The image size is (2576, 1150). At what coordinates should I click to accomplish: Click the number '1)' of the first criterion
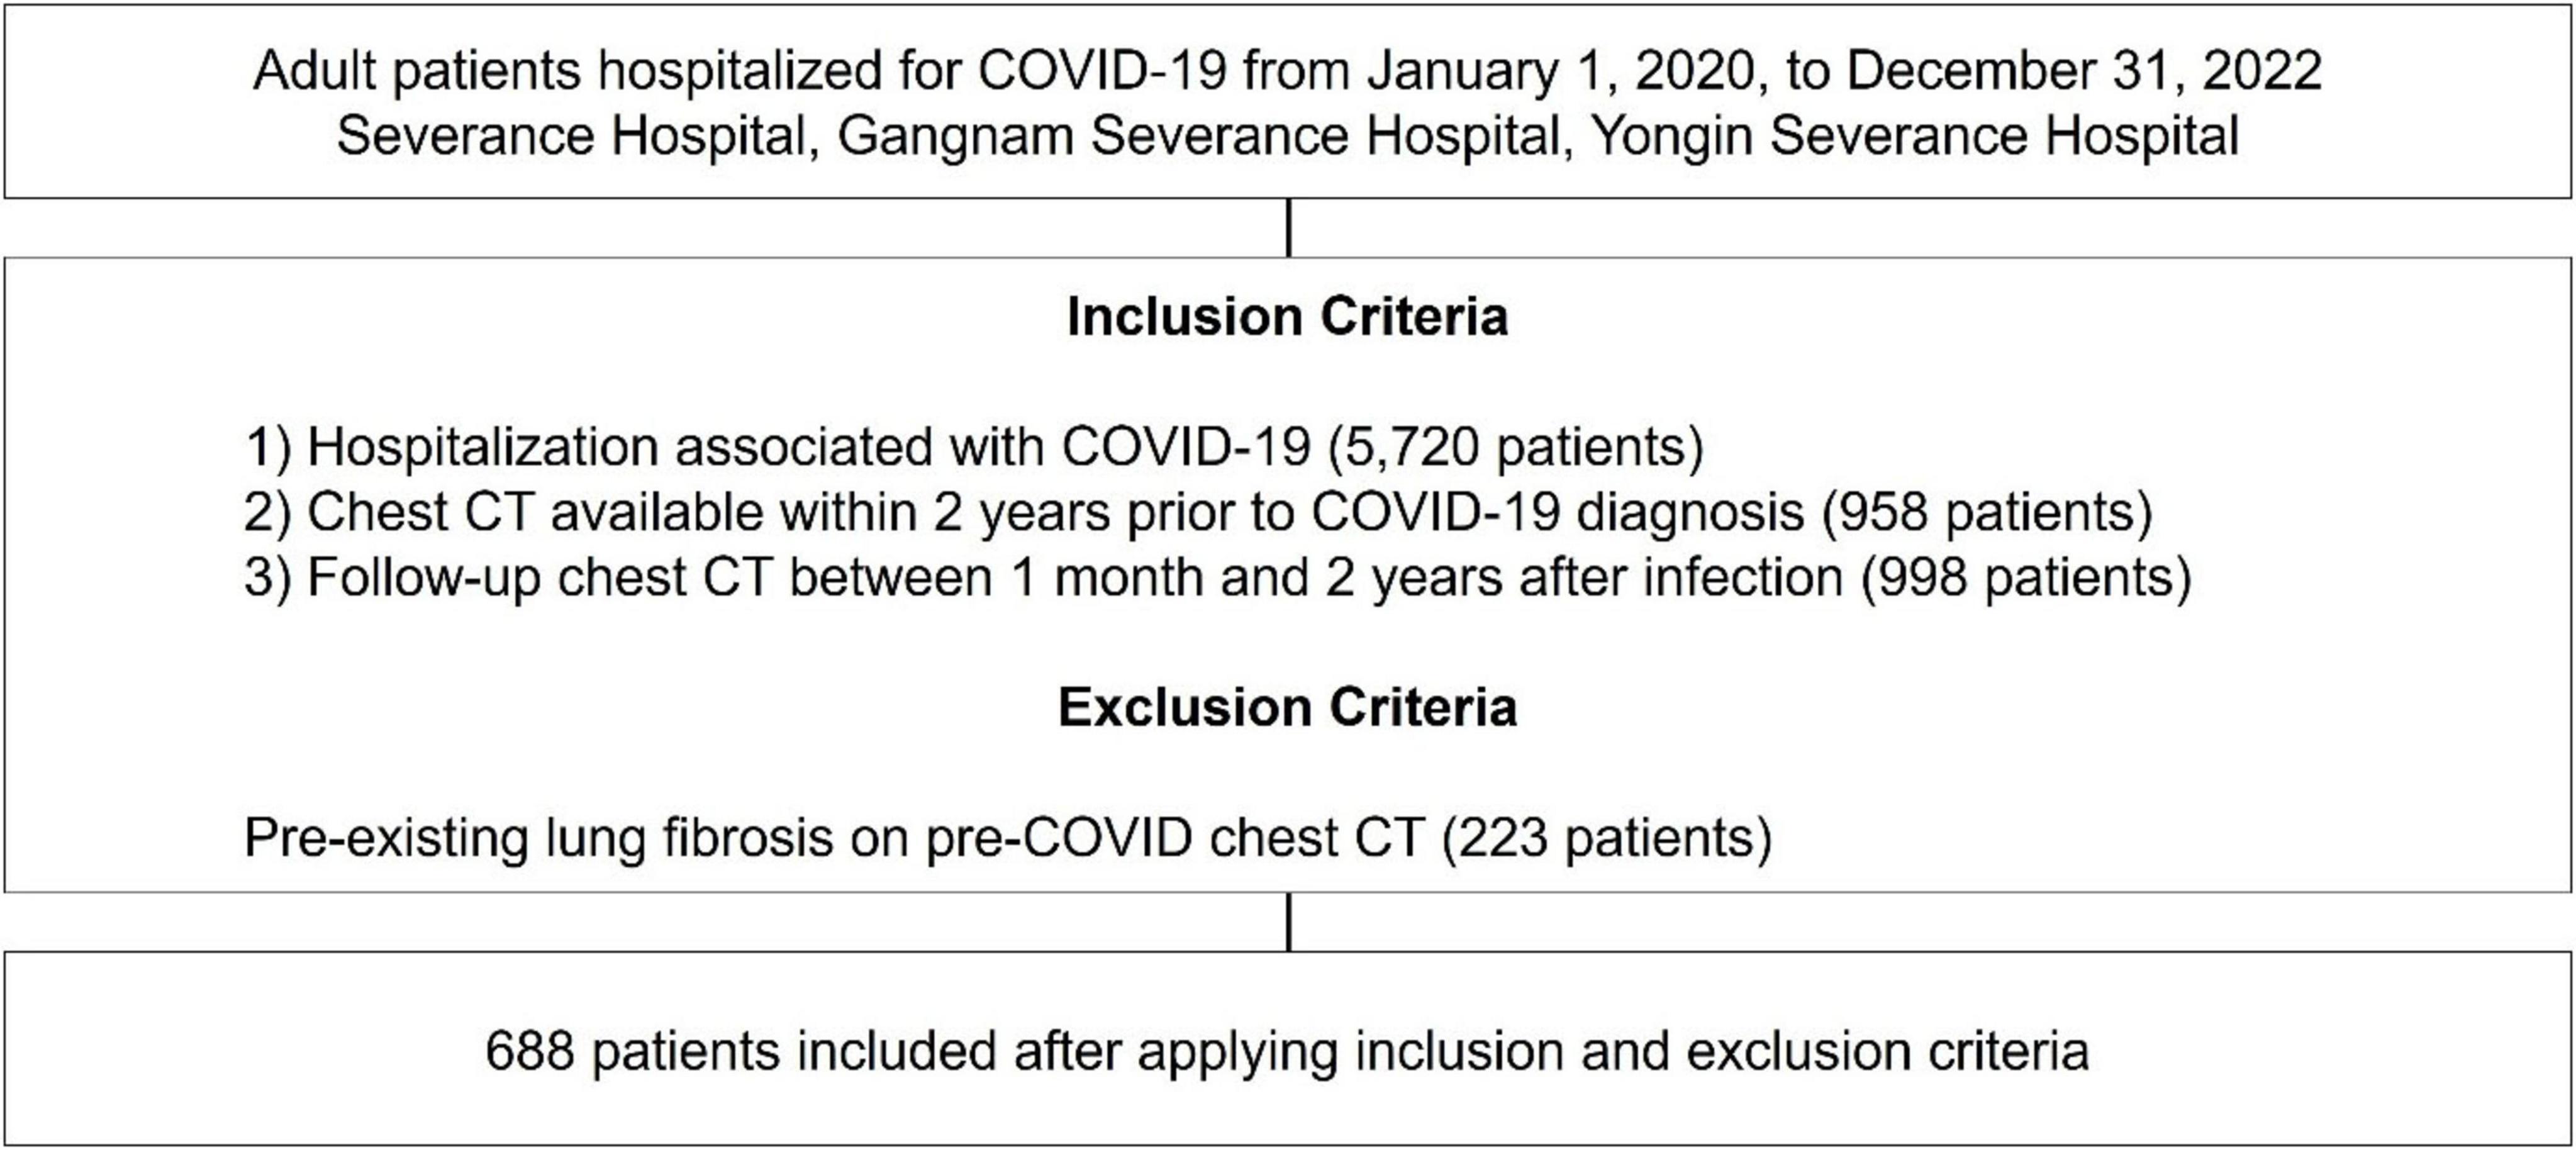click(268, 447)
